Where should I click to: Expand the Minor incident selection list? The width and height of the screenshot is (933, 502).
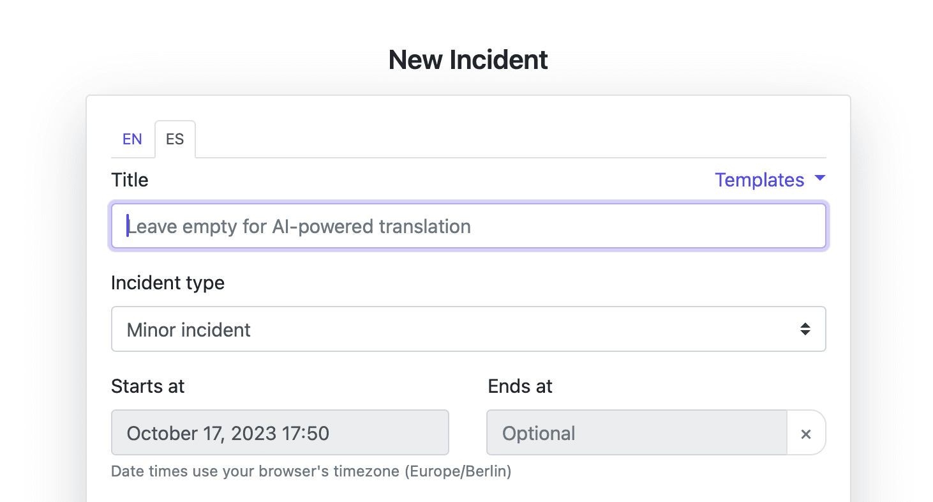(x=469, y=329)
